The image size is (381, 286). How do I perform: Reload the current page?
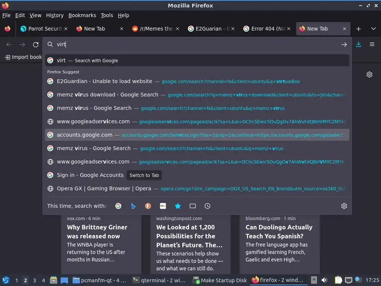[x=36, y=45]
